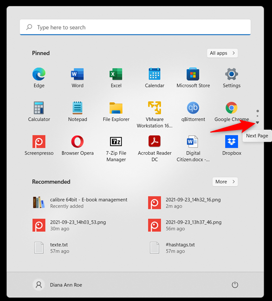This screenshot has width=272, height=301.
Task: Open VMware Workstation 16
Action: [x=155, y=114]
